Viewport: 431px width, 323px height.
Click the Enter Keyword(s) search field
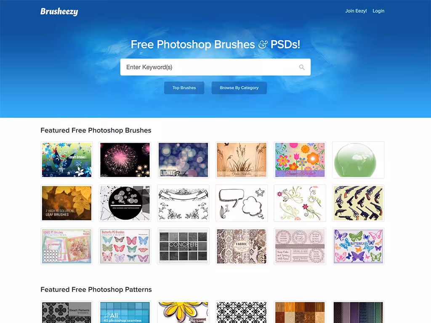(215, 67)
